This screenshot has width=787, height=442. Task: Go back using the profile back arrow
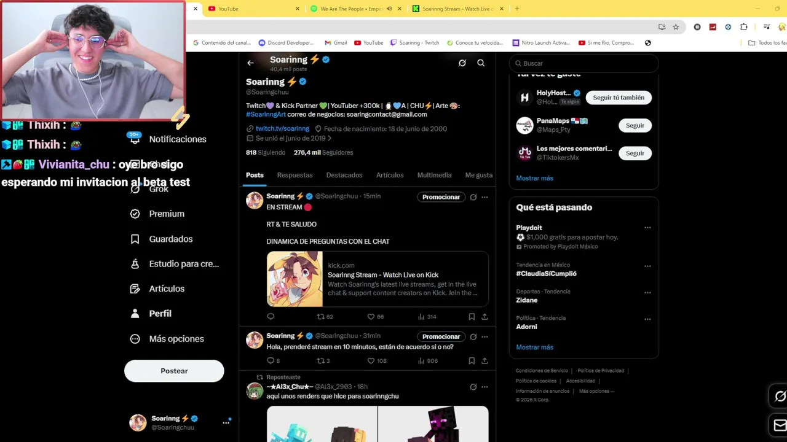[x=250, y=63]
